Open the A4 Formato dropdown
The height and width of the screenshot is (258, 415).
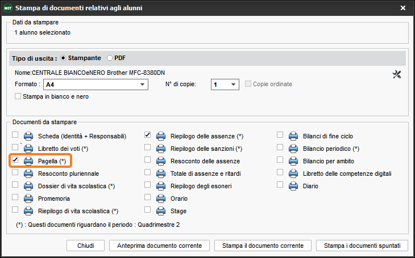coord(96,84)
